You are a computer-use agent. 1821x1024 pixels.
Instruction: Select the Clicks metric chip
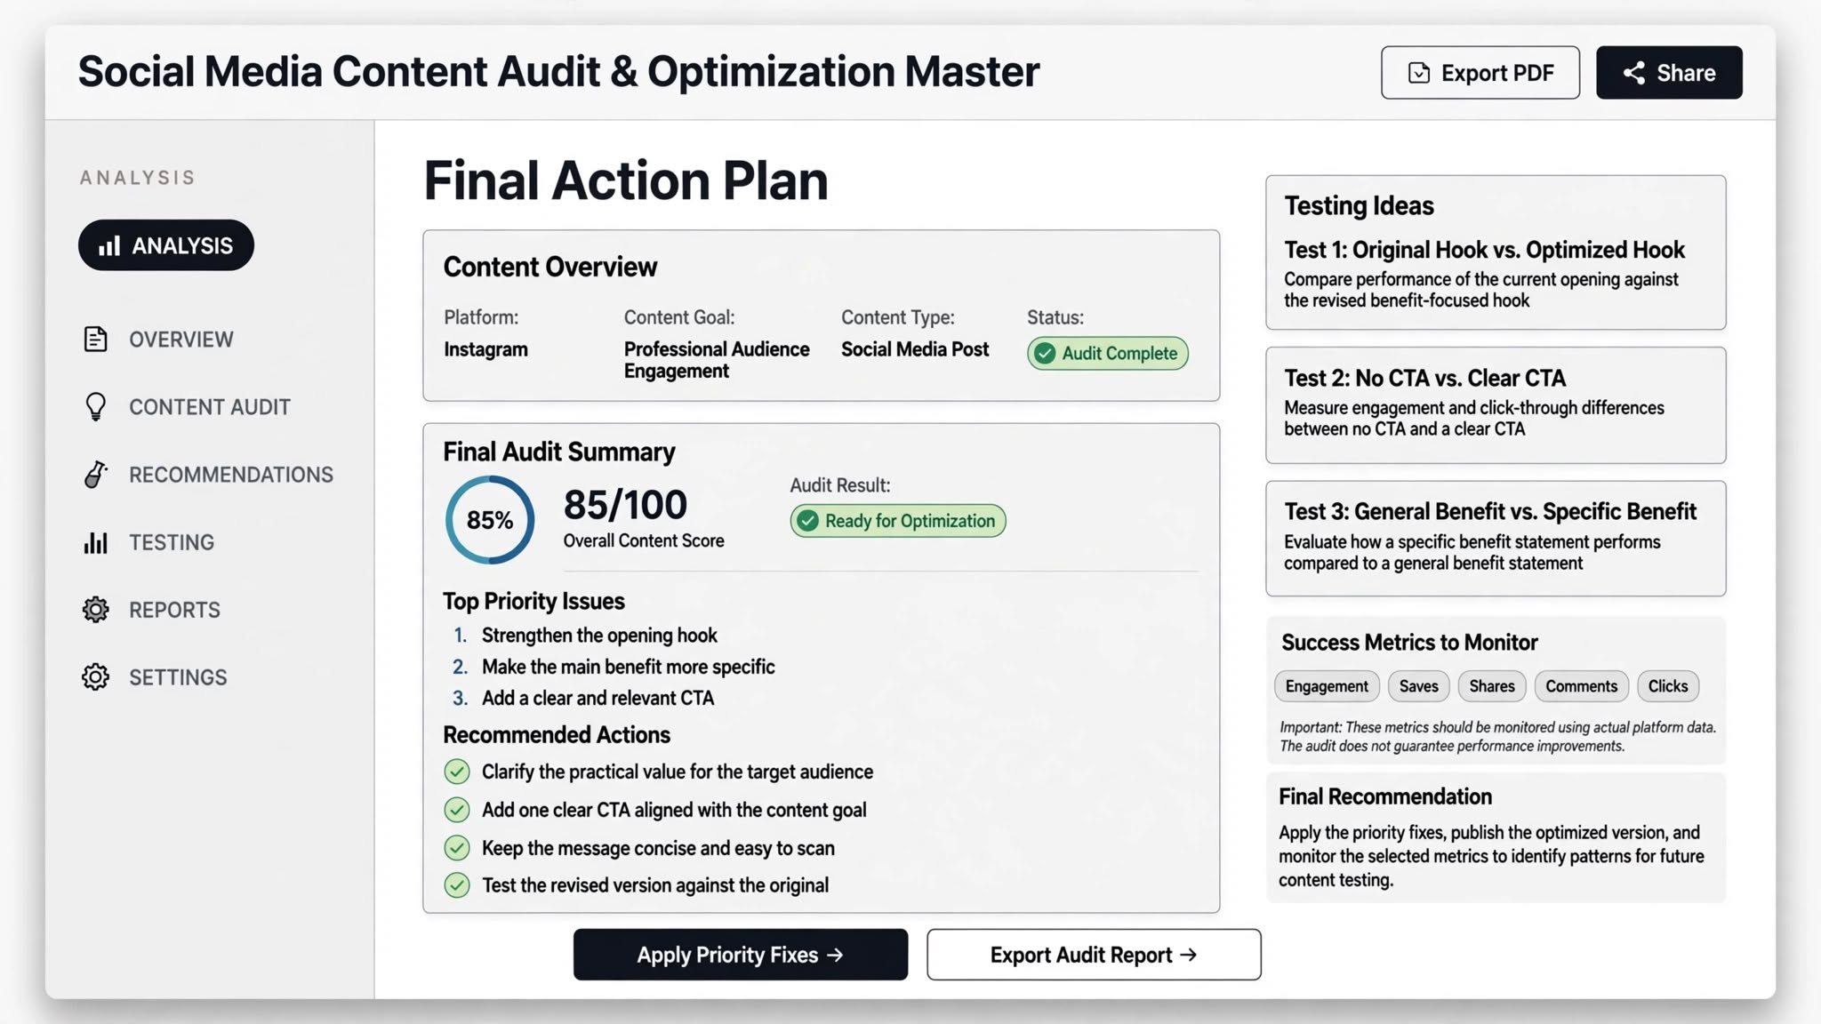click(1668, 686)
